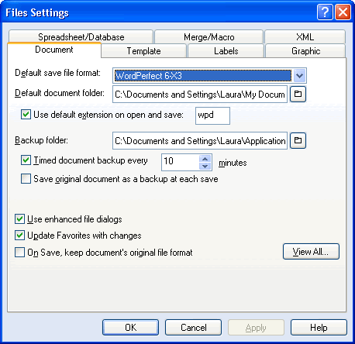Enable On Save keep original file format
The width and height of the screenshot is (355, 344).
(19, 253)
